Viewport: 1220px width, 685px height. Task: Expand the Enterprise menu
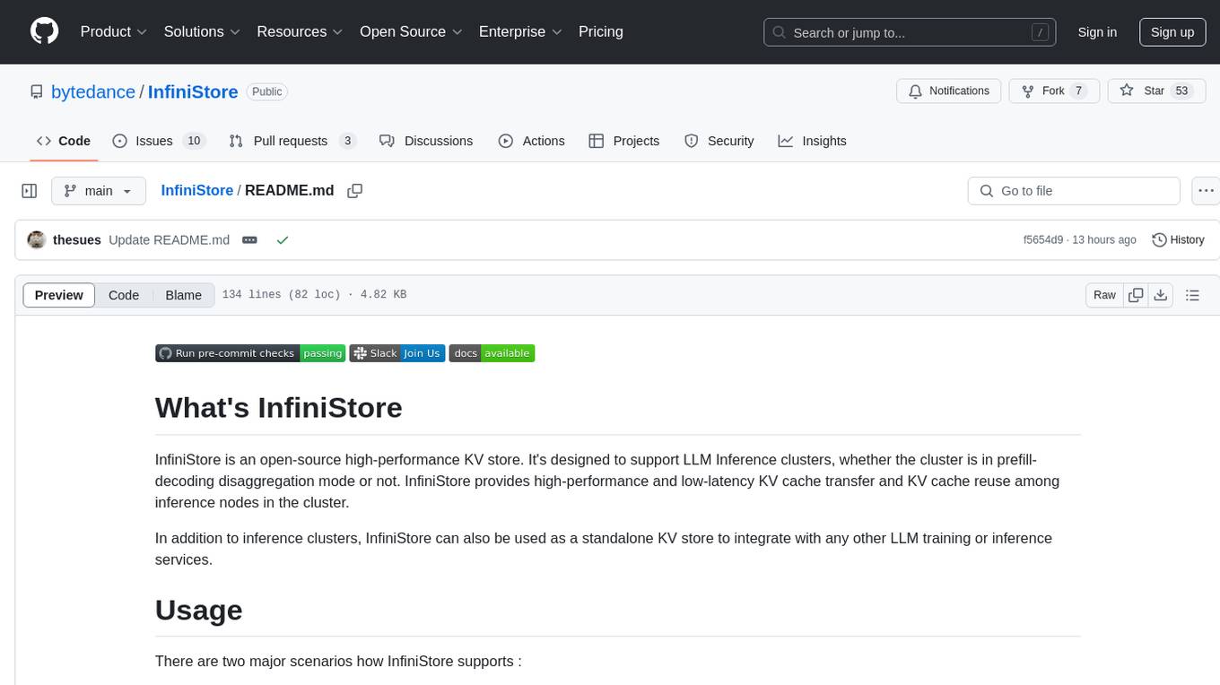520,31
